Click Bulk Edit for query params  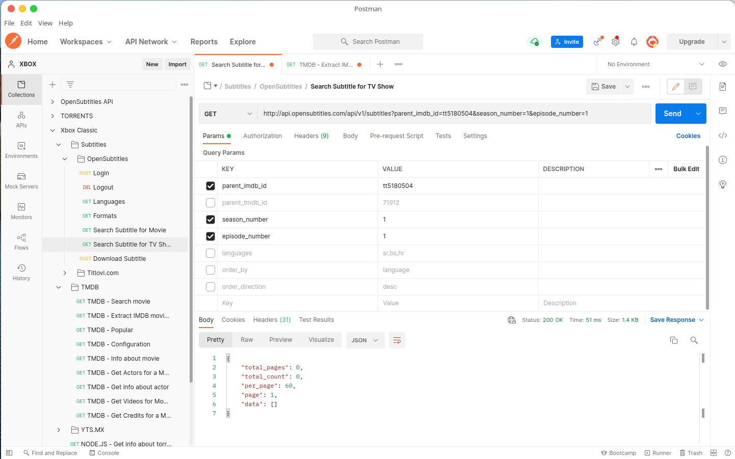686,169
